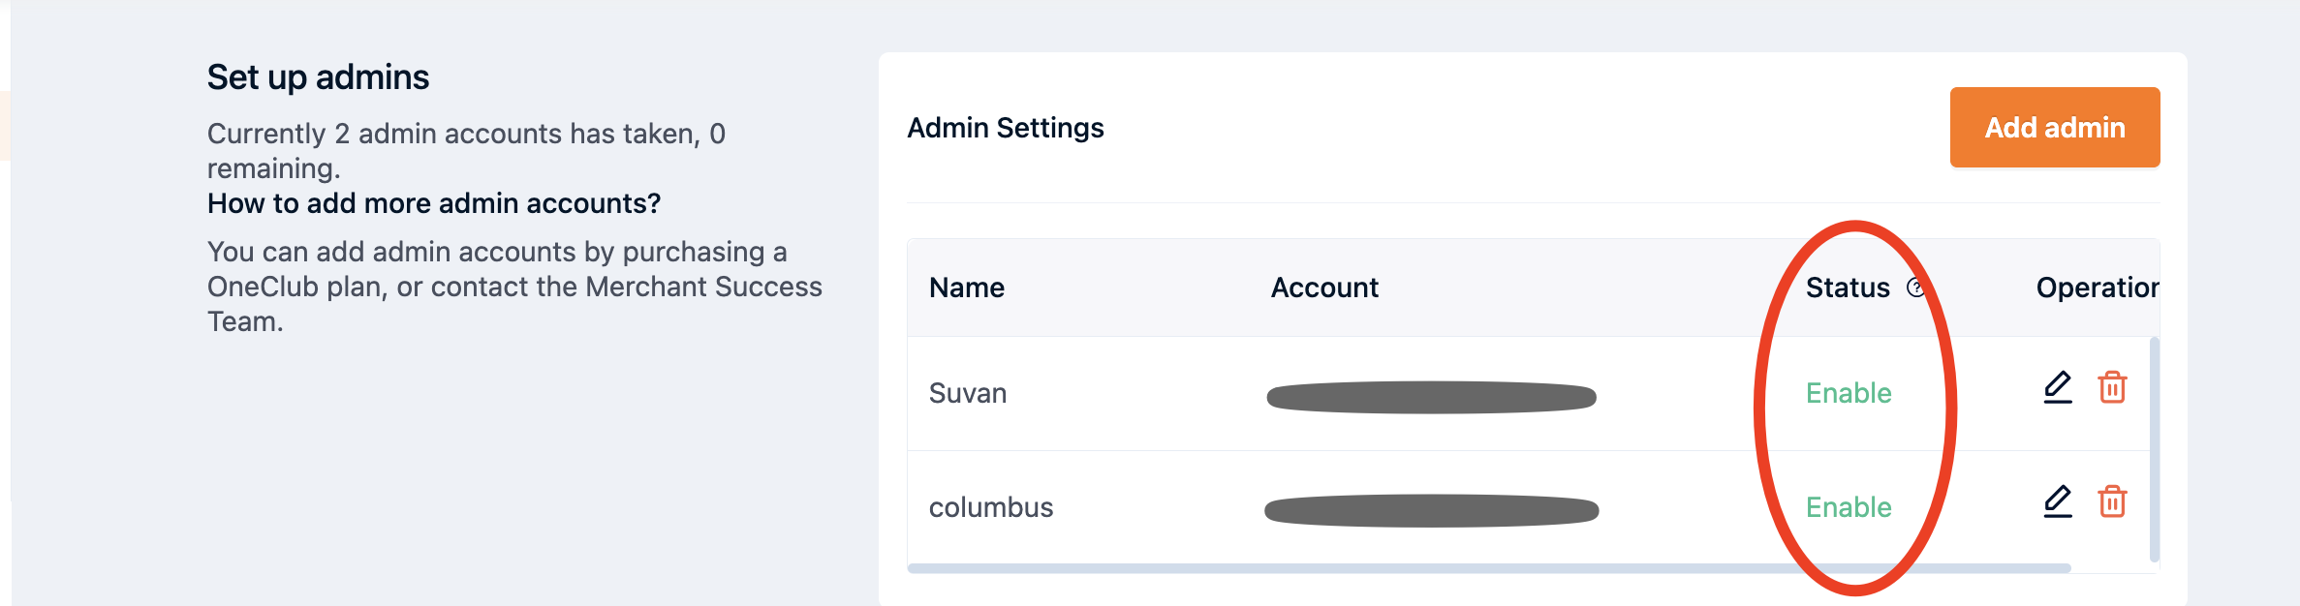Click the vertical scrollbar of the admin table
This screenshot has width=2300, height=606.
click(2154, 449)
